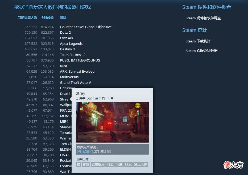Select the 猫 user tag
Image resolution: width=248 pixels, height=175 pixels.
coord(78,164)
